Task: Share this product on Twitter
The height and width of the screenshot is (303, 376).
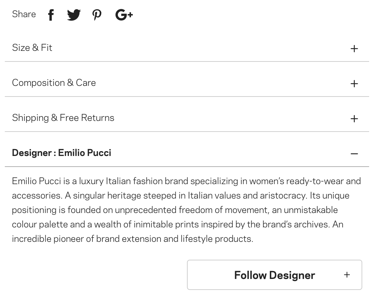Action: click(x=74, y=15)
